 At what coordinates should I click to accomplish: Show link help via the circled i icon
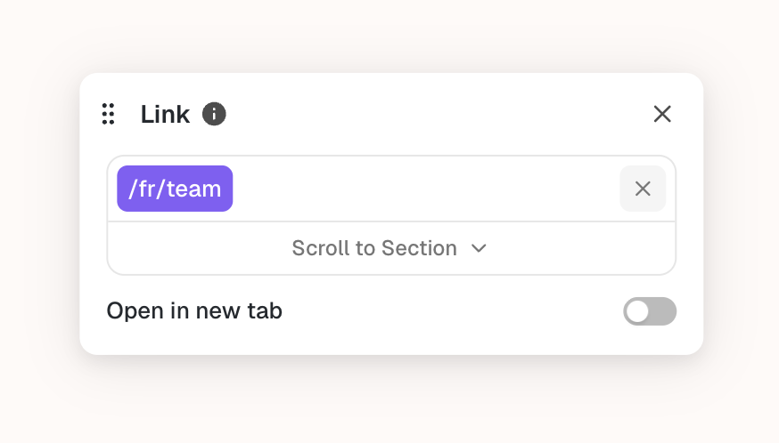(214, 114)
